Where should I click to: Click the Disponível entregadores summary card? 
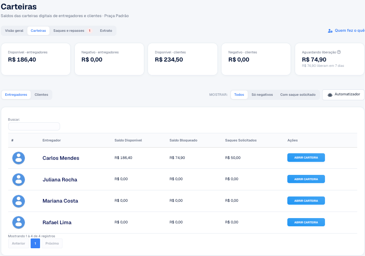pos(36,59)
